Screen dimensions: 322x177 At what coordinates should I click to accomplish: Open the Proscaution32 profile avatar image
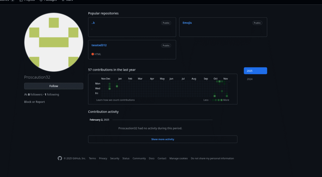tap(54, 42)
